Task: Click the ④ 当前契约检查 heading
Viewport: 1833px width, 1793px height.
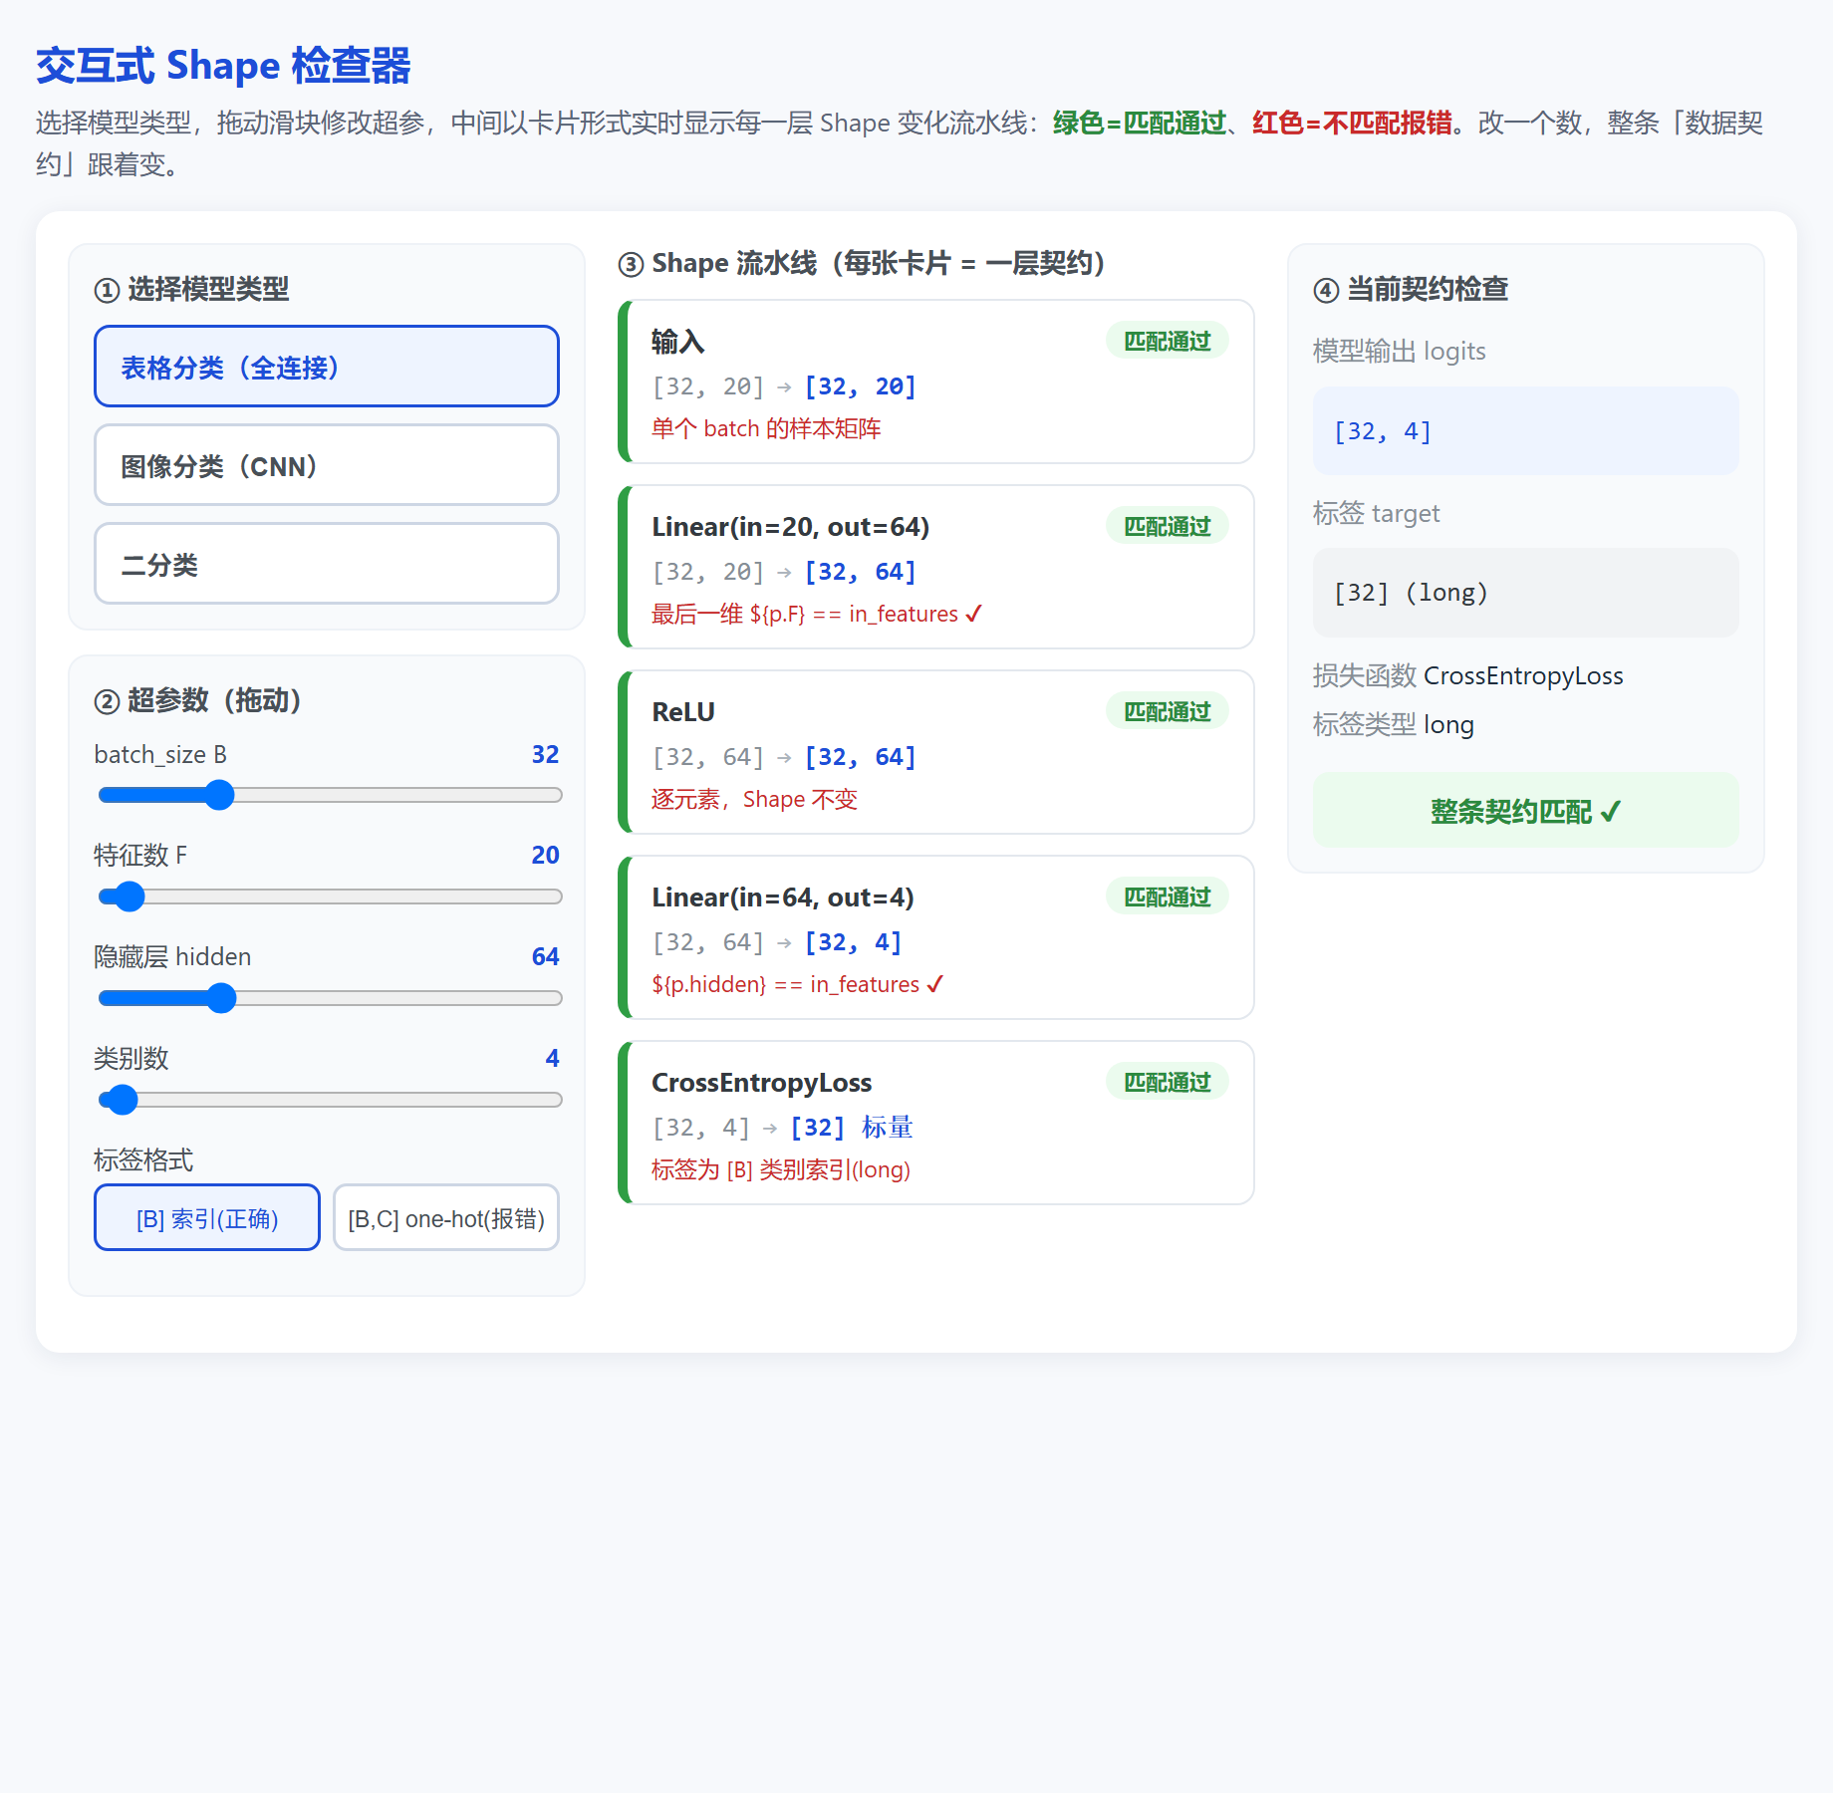Action: (1411, 290)
